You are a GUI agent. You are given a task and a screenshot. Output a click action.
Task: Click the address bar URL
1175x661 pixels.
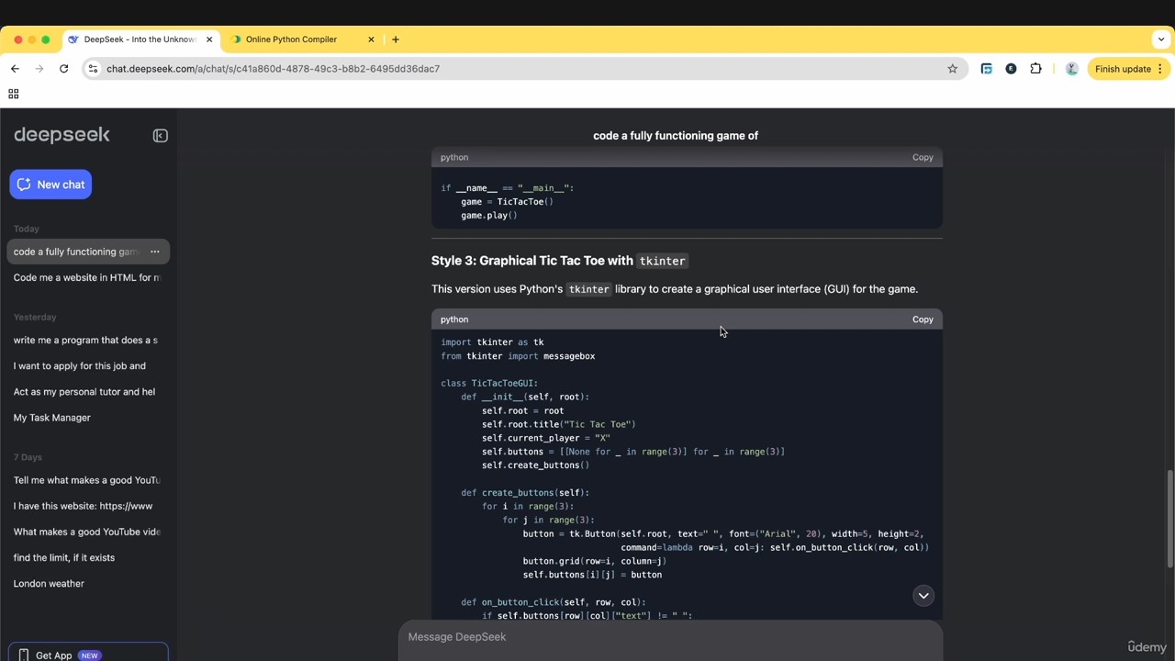(273, 69)
